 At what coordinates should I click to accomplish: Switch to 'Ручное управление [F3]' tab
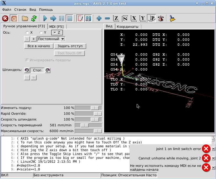24,26
